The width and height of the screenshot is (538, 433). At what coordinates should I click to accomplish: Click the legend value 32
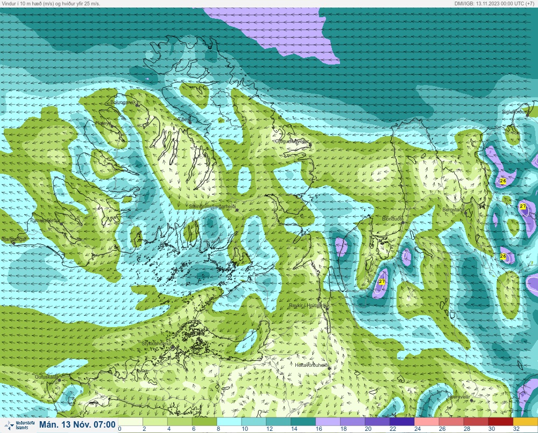(516, 429)
